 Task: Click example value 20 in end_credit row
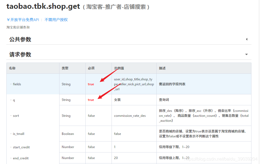click(116, 158)
